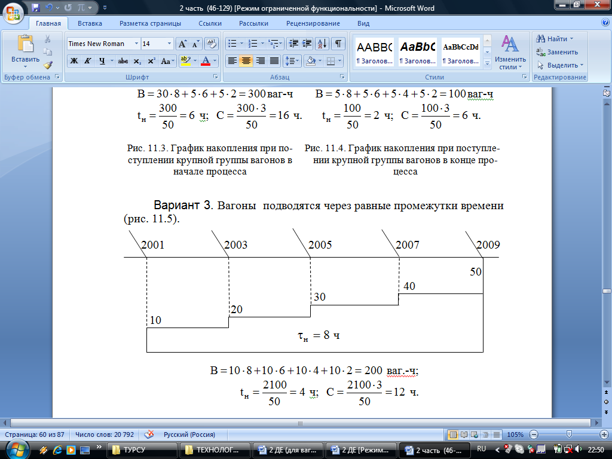Align text left
612x459 pixels.
tap(232, 61)
